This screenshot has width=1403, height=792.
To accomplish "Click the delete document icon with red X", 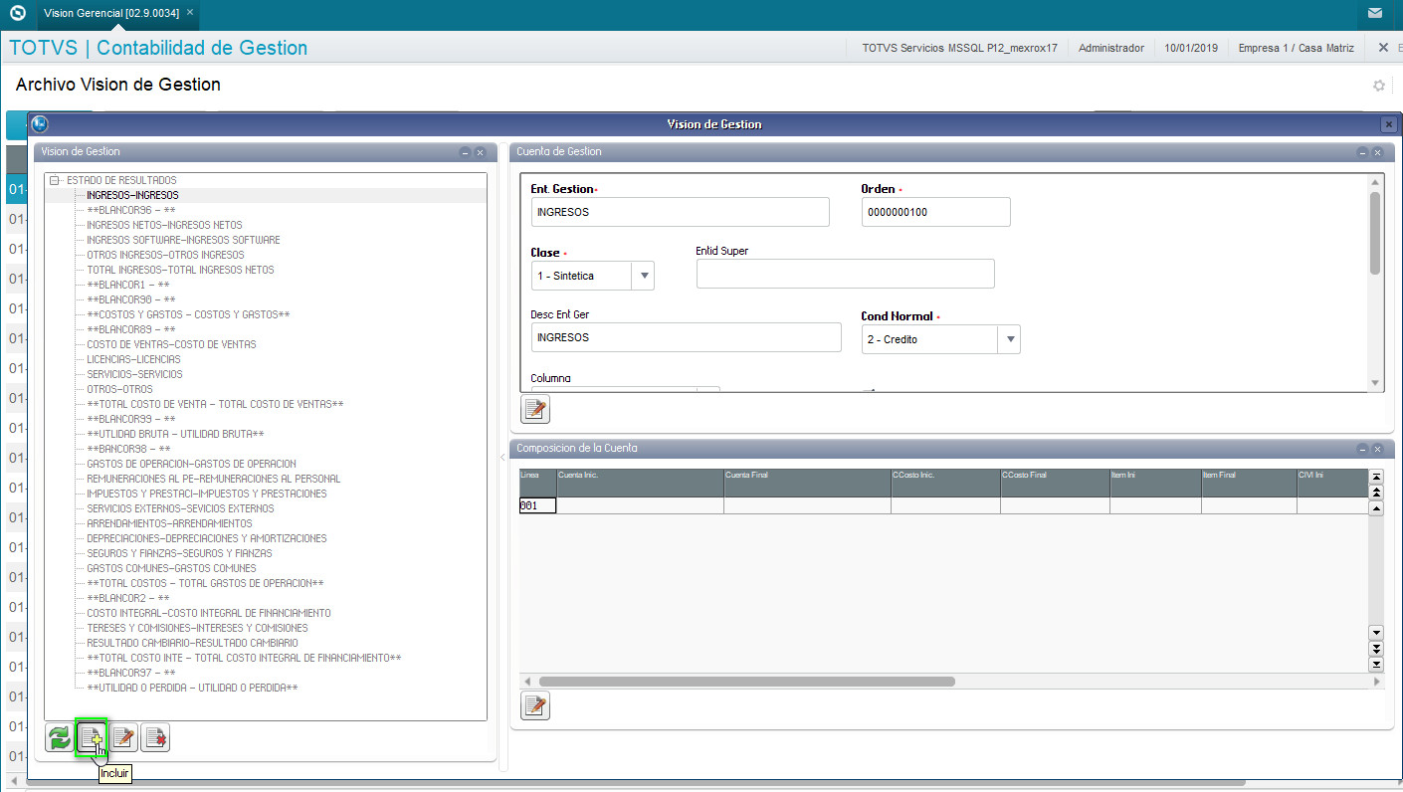I will [155, 737].
